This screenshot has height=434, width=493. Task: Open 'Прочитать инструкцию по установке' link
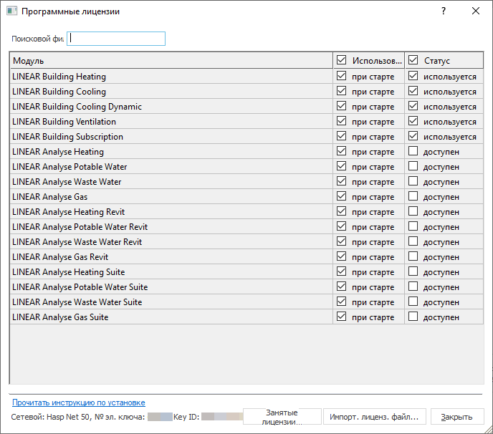[x=79, y=402]
